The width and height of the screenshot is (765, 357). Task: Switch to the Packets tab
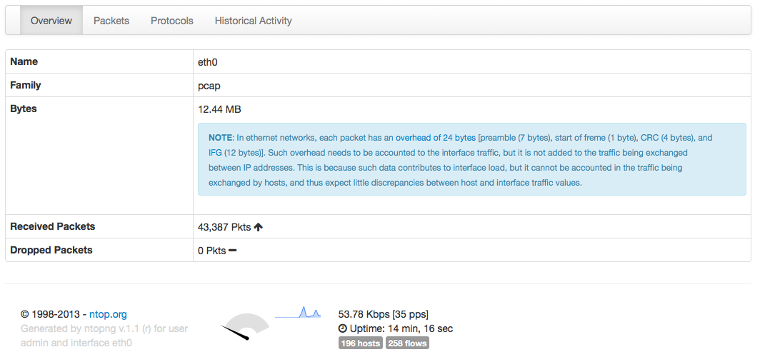[x=111, y=21]
